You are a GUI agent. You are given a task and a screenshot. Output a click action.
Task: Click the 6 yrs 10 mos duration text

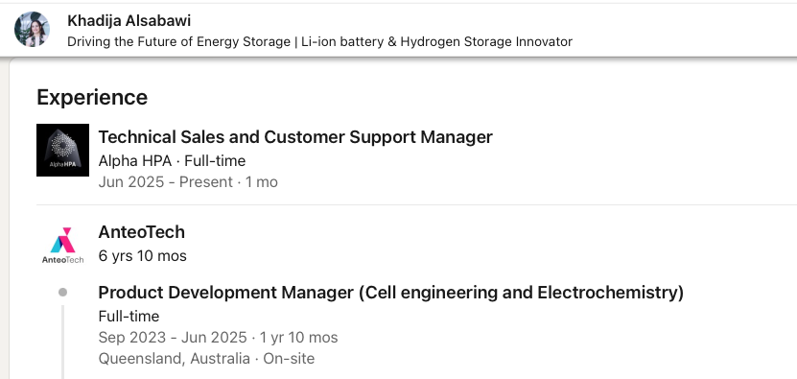coord(142,256)
